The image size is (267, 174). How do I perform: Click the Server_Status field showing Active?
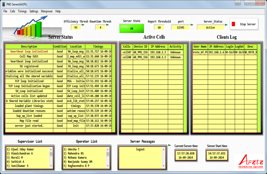pos(210,28)
